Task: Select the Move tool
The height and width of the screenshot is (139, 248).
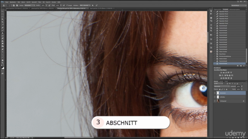Action: (x=3, y=11)
